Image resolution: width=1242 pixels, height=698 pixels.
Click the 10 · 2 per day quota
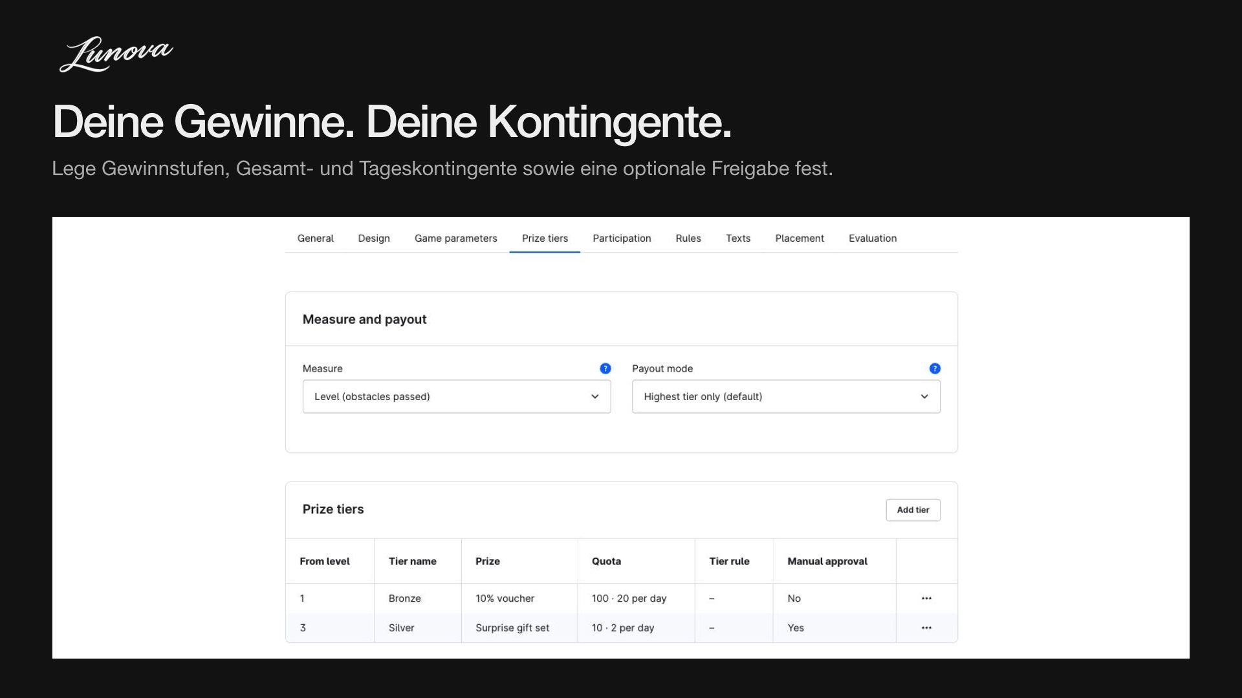tap(623, 628)
